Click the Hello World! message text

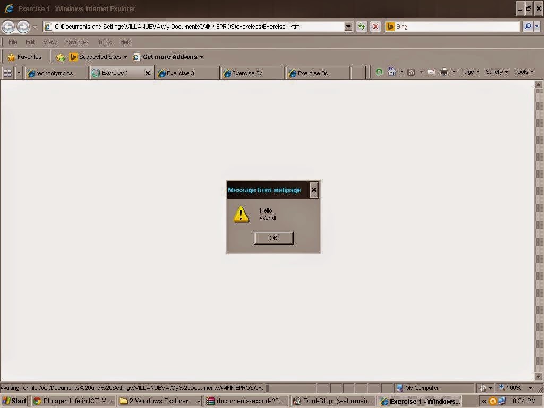268,214
